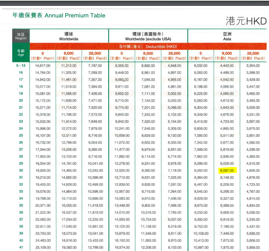Click the value 7,426.00
This screenshot has width=269, height=251.
[x=95, y=94]
